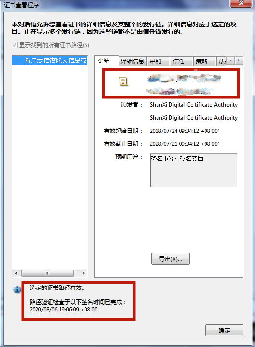Click the horizontal scrollbar thumb
This screenshot has width=255, height=347.
(48, 273)
